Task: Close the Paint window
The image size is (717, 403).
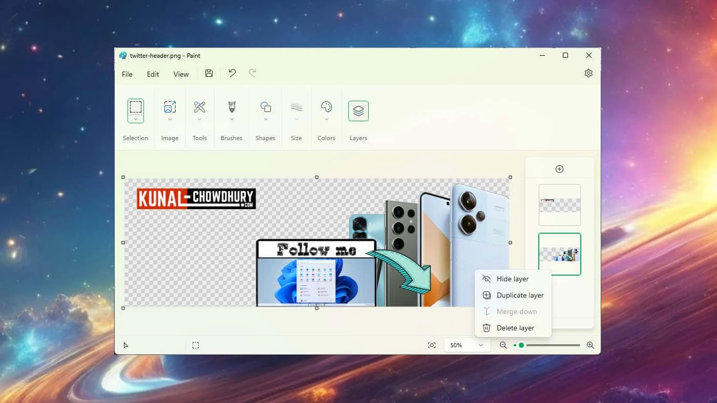Action: tap(589, 55)
